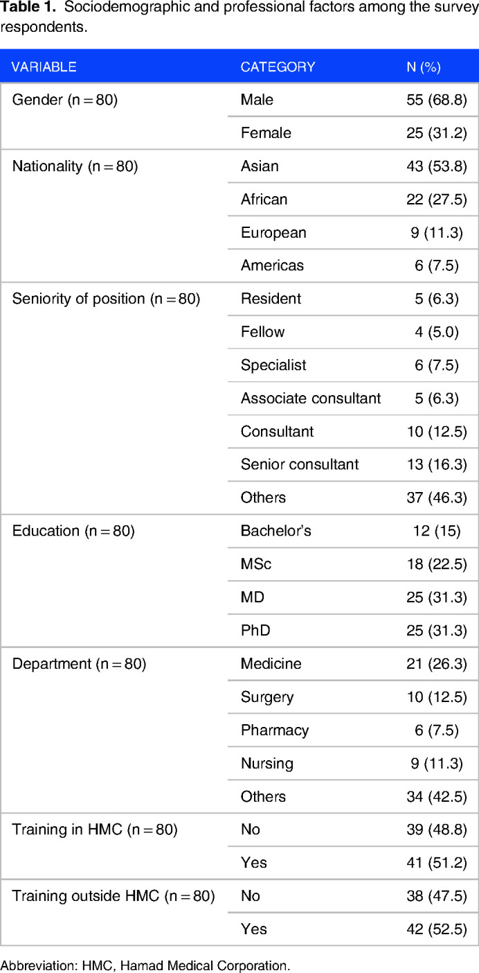Image resolution: width=479 pixels, height=973 pixels.
Task: Select the value 37 (46.3)
Action: click(x=437, y=498)
